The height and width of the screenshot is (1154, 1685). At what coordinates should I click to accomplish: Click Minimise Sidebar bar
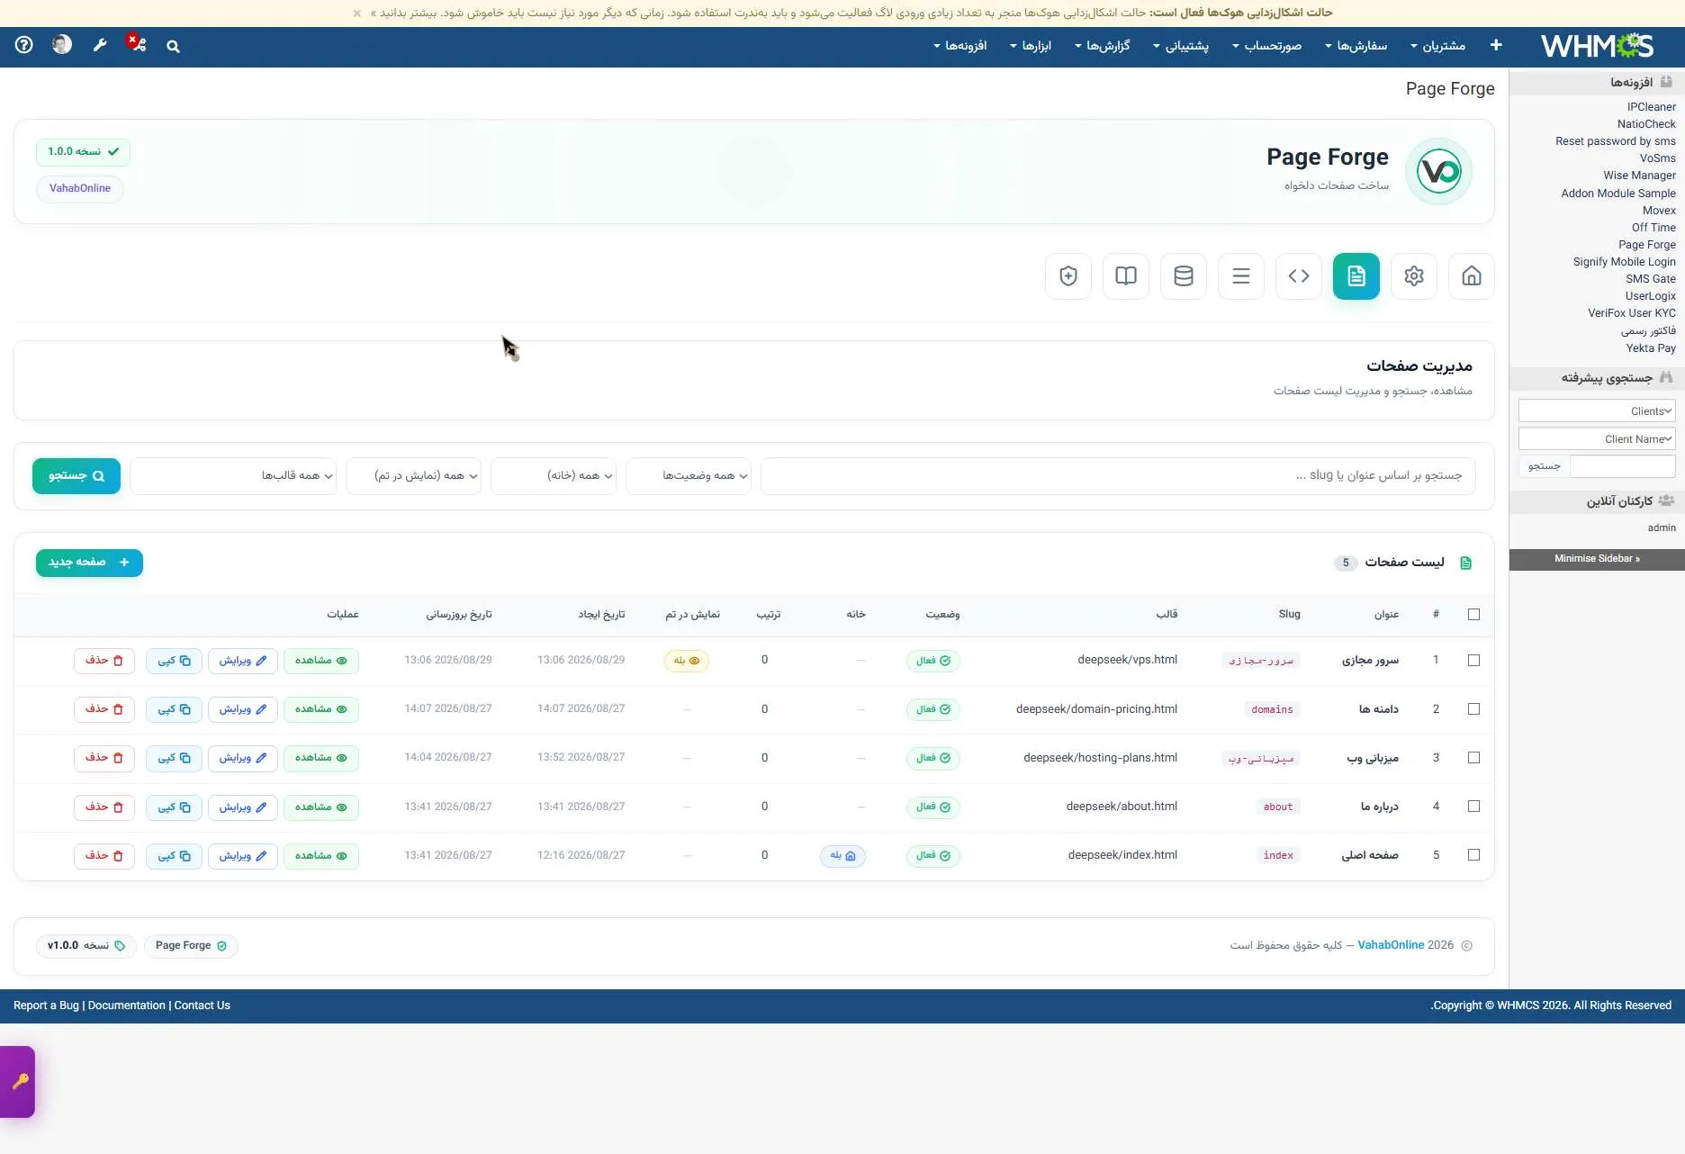coord(1597,559)
